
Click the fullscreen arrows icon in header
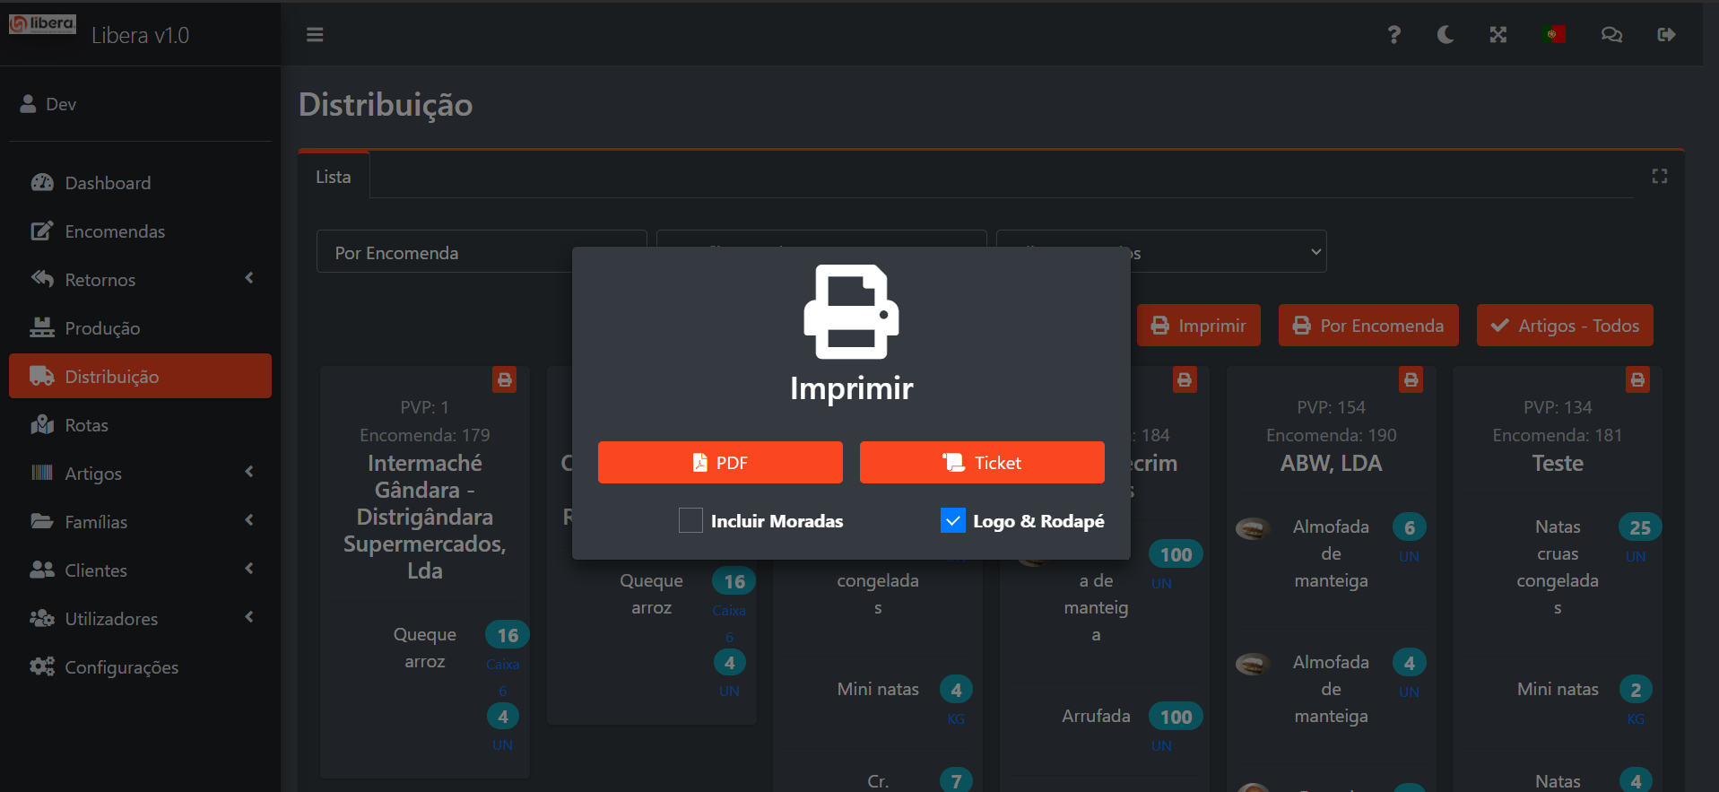click(1498, 35)
